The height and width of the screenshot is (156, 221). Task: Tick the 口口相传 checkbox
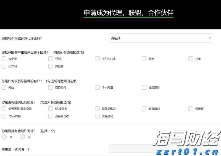51,87
